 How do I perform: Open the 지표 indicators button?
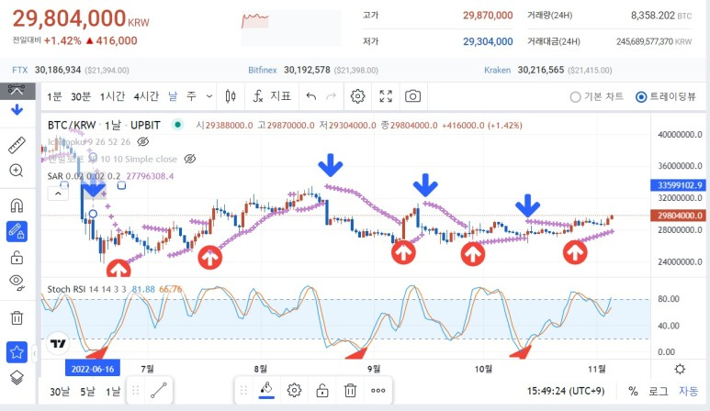(x=272, y=96)
